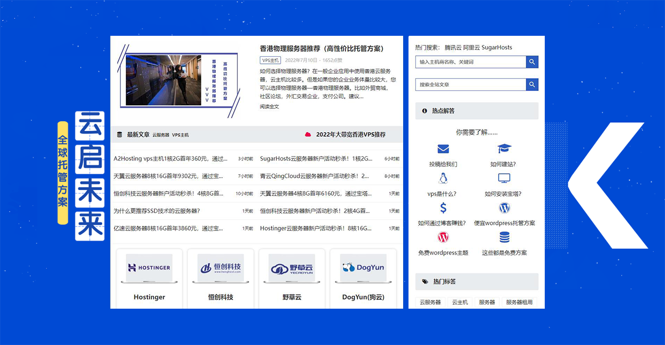
Task: Click the Linux penguin icon for vps是什么
Action: [x=443, y=178]
